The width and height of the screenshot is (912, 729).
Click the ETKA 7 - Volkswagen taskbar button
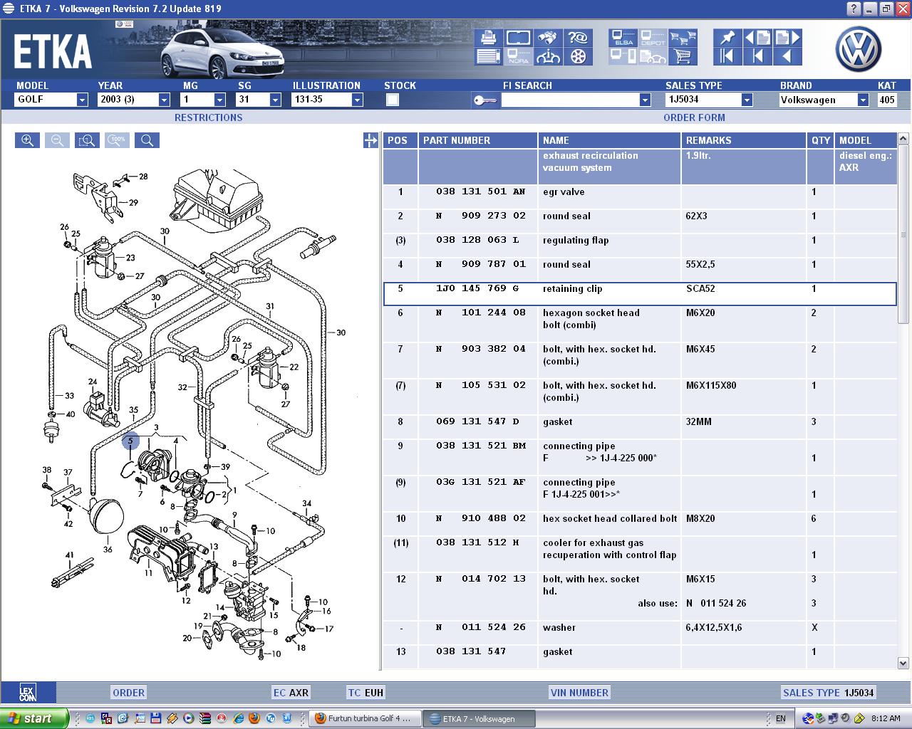479,718
